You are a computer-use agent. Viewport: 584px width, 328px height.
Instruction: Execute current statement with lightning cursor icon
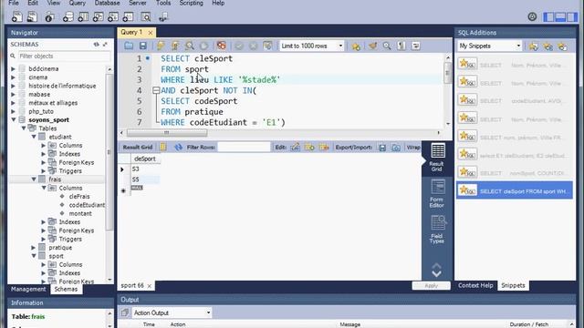[x=175, y=46]
